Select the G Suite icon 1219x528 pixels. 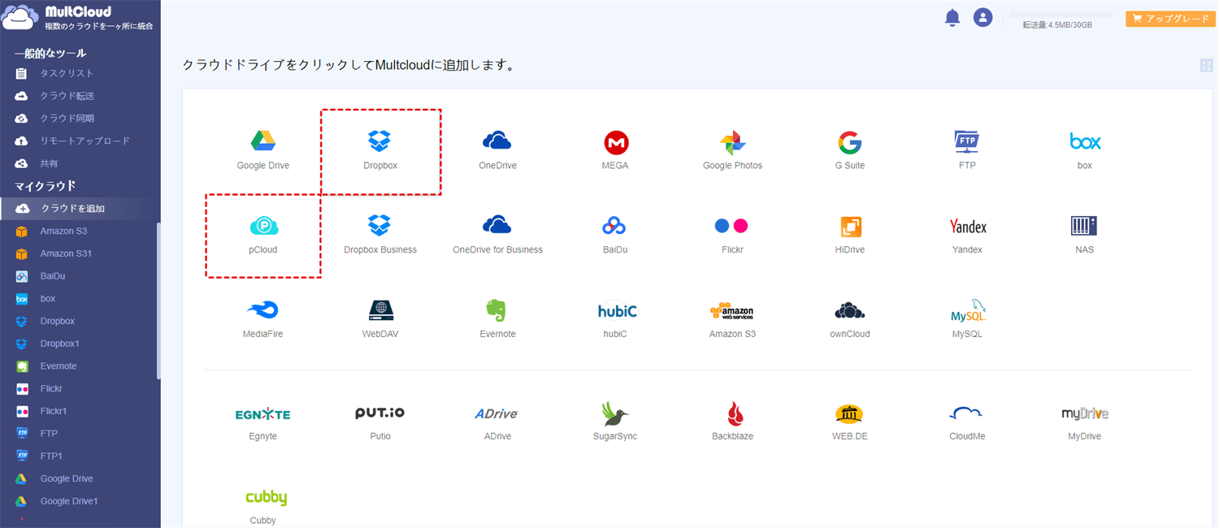click(x=850, y=150)
